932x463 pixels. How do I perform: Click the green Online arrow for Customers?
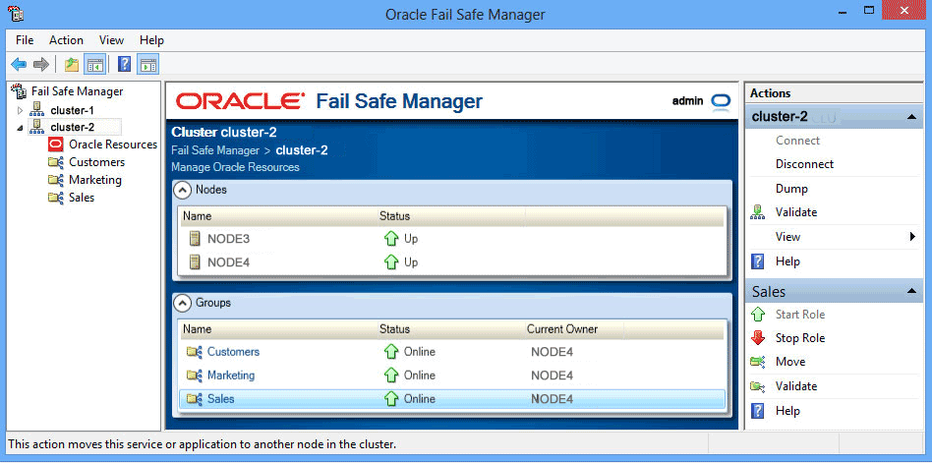pos(391,352)
